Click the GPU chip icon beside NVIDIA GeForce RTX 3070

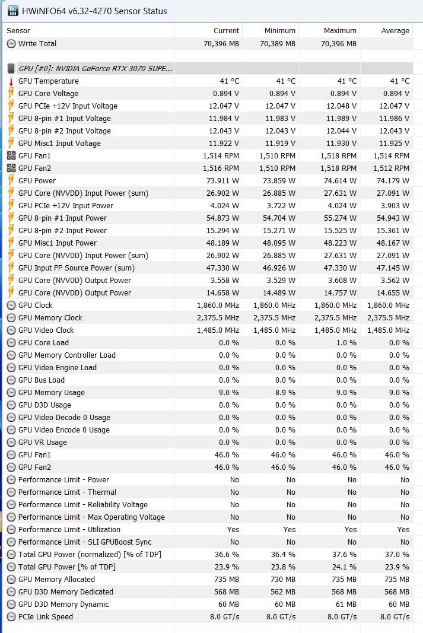[x=11, y=69]
